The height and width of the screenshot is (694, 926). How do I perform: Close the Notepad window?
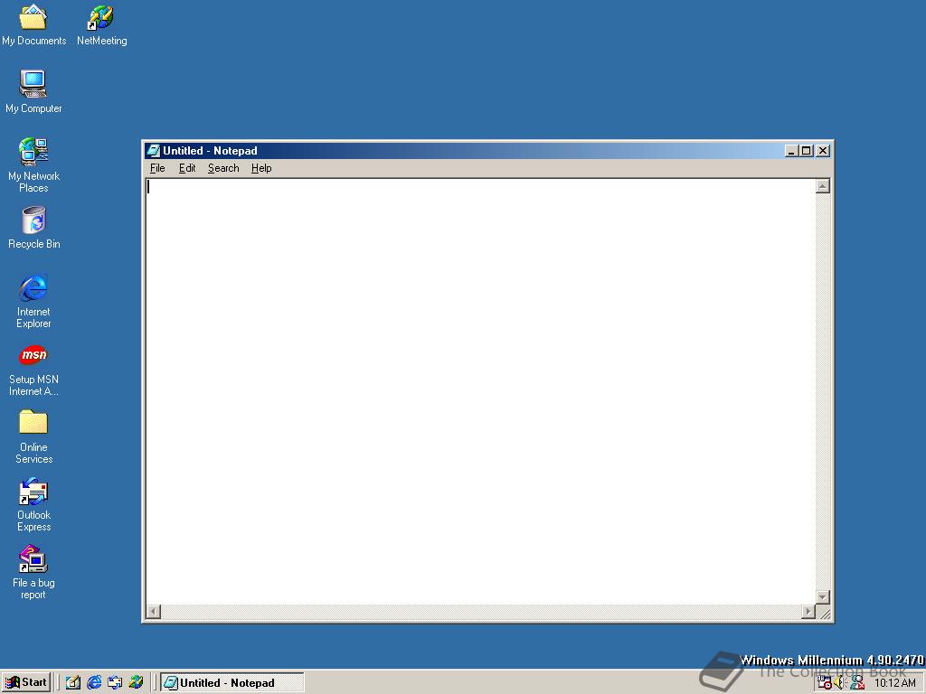[x=823, y=151]
